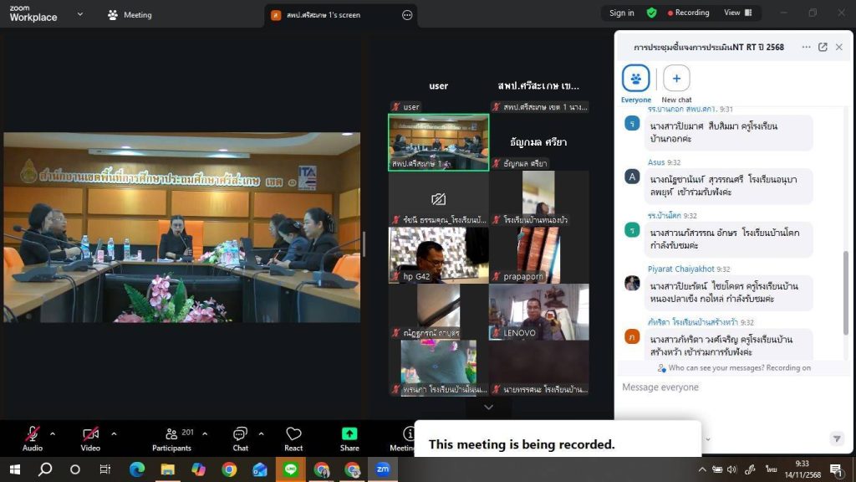Image resolution: width=856 pixels, height=482 pixels.
Task: Click the green Share screen button
Action: click(x=349, y=434)
